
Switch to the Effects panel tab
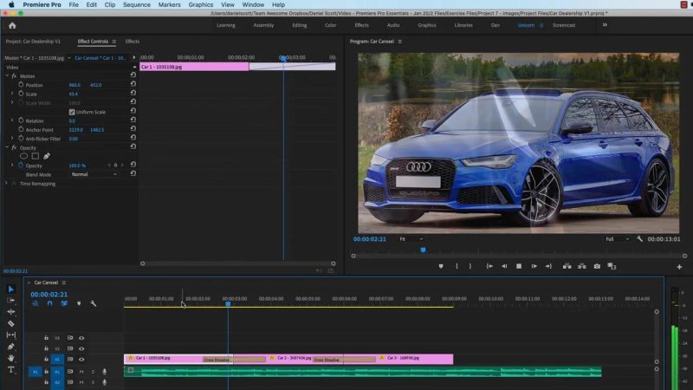click(x=133, y=42)
